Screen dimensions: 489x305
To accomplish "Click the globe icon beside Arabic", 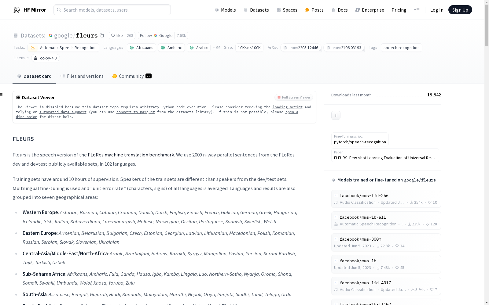I will point(192,48).
